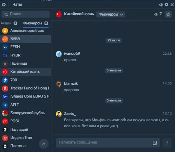Click the scroll-up chevron button in chat list

[x=44, y=144]
